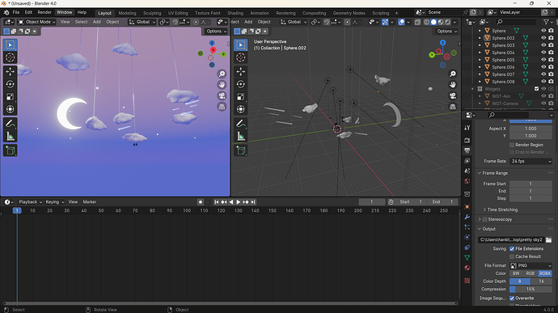Browse output folder path icon
This screenshot has height=313, width=558.
click(548, 239)
